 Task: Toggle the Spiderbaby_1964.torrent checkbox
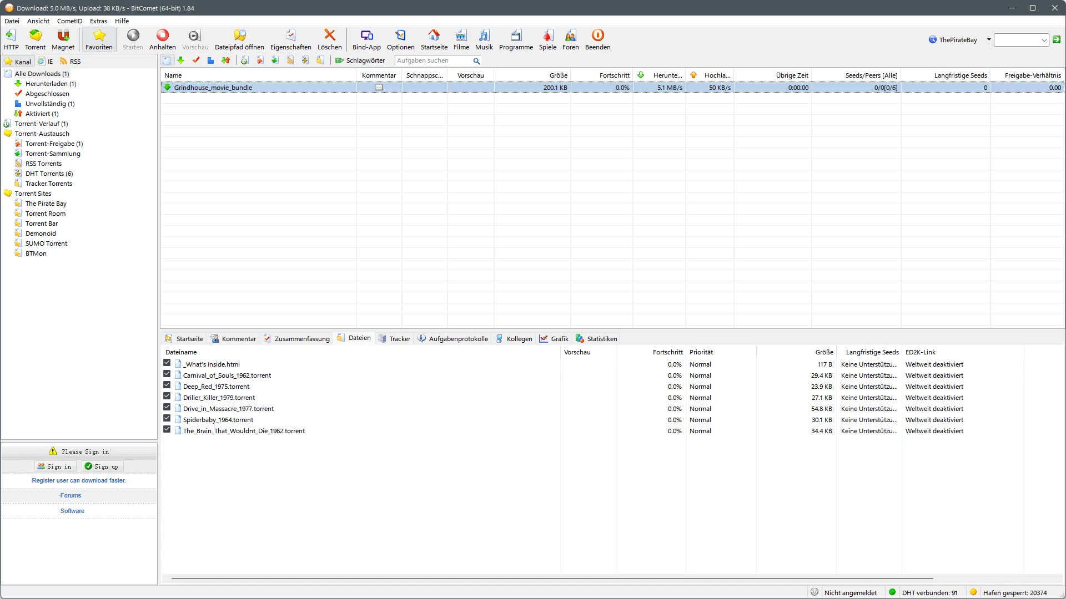[x=167, y=418]
